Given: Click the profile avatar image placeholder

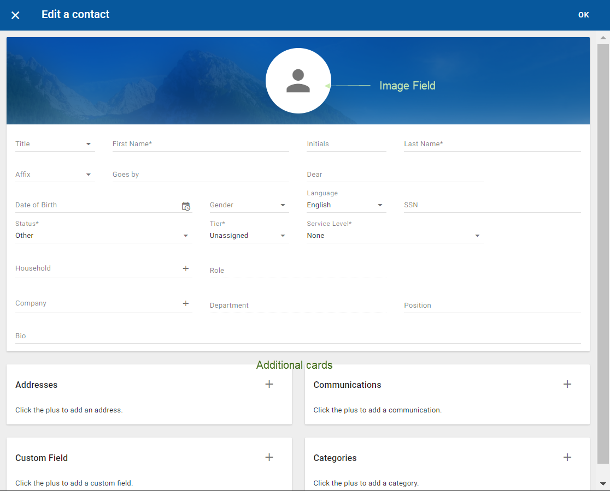Looking at the screenshot, I should click(x=298, y=81).
